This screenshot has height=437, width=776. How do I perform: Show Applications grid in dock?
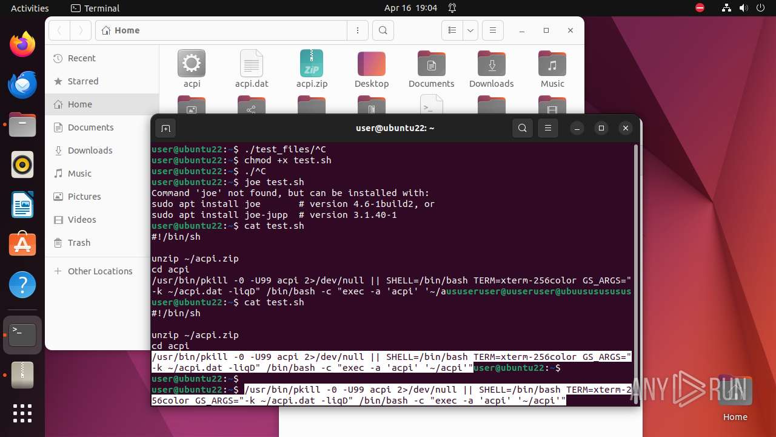coord(22,413)
